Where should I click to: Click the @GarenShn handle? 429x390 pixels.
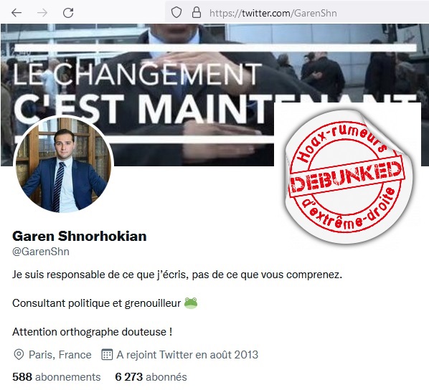[41, 252]
